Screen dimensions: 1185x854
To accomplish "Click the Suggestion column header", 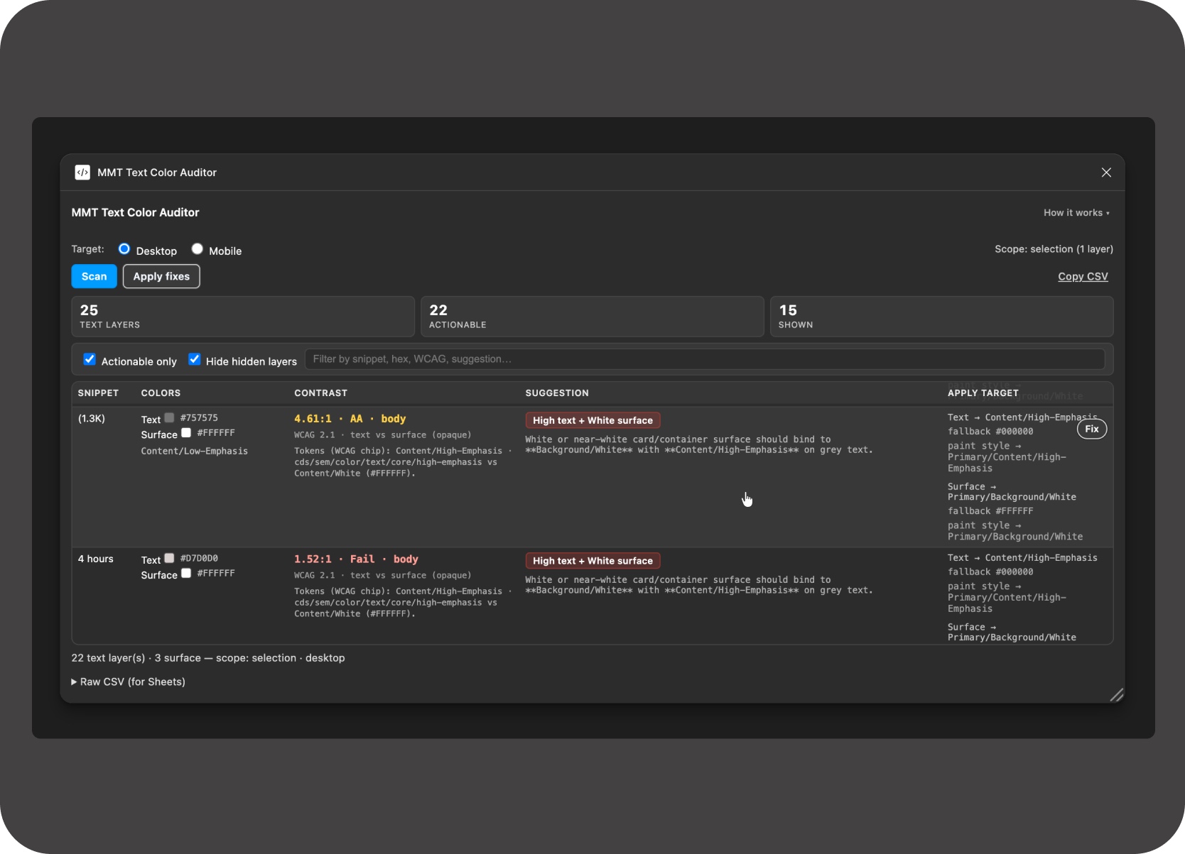I will point(557,393).
